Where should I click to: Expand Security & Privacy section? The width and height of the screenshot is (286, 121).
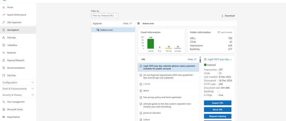18,95
